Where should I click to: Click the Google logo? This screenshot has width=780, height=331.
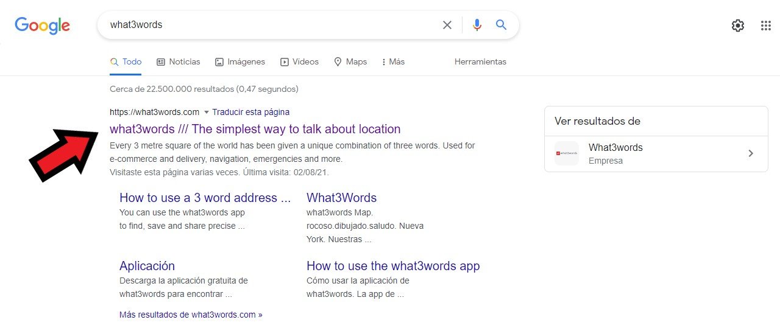click(x=43, y=25)
